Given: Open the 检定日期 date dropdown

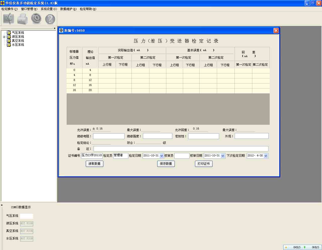Looking at the screenshot, I should (162, 156).
